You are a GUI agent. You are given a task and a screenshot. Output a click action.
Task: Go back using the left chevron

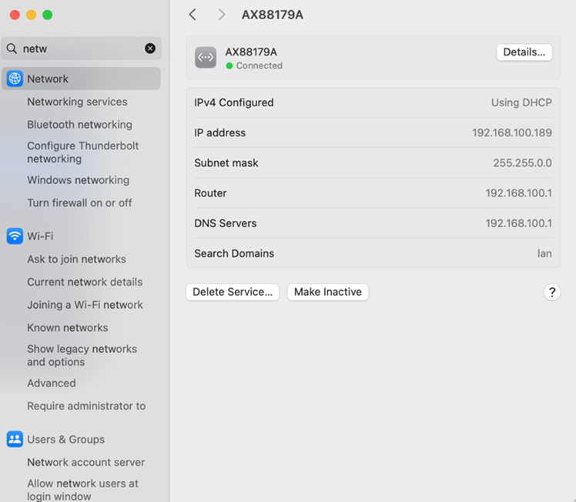tap(193, 15)
